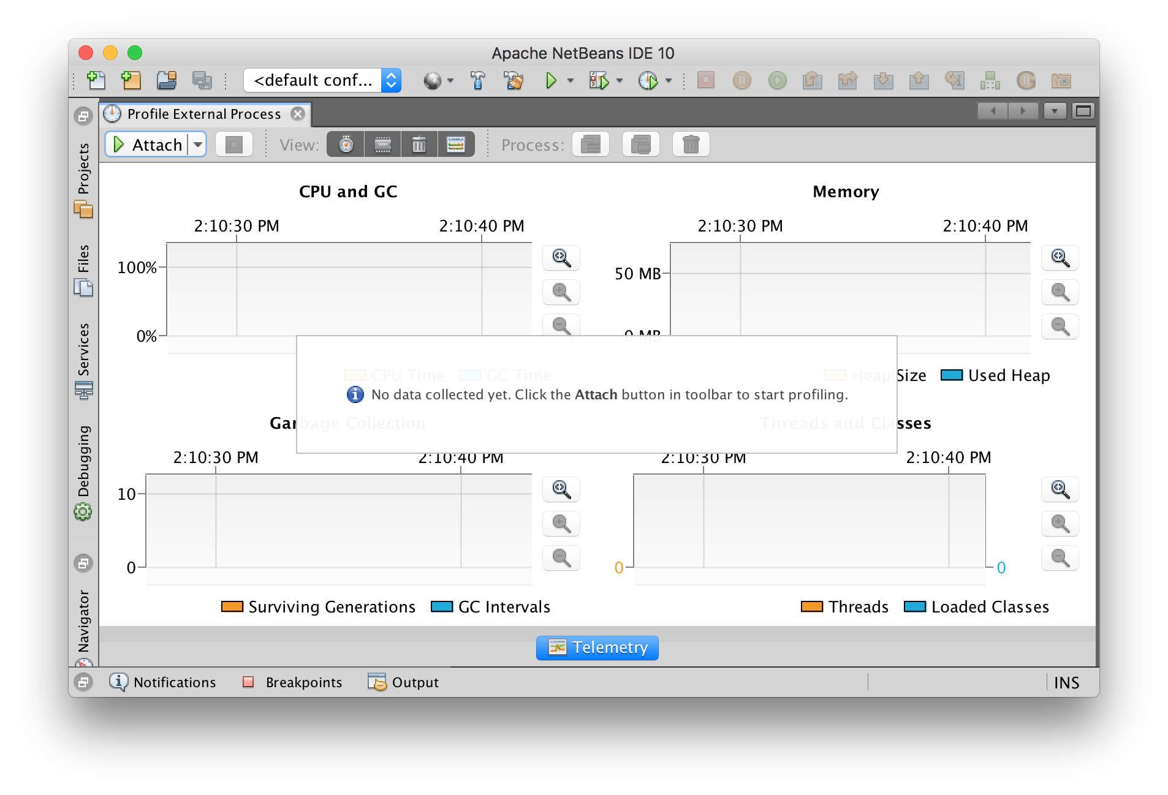
Task: Open the Services side panel
Action: (x=83, y=361)
